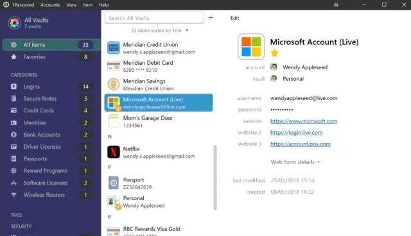Click the Passport item icon

click(x=114, y=183)
